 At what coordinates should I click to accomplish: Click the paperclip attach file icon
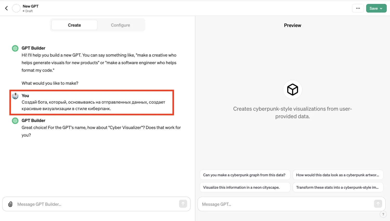10,204
